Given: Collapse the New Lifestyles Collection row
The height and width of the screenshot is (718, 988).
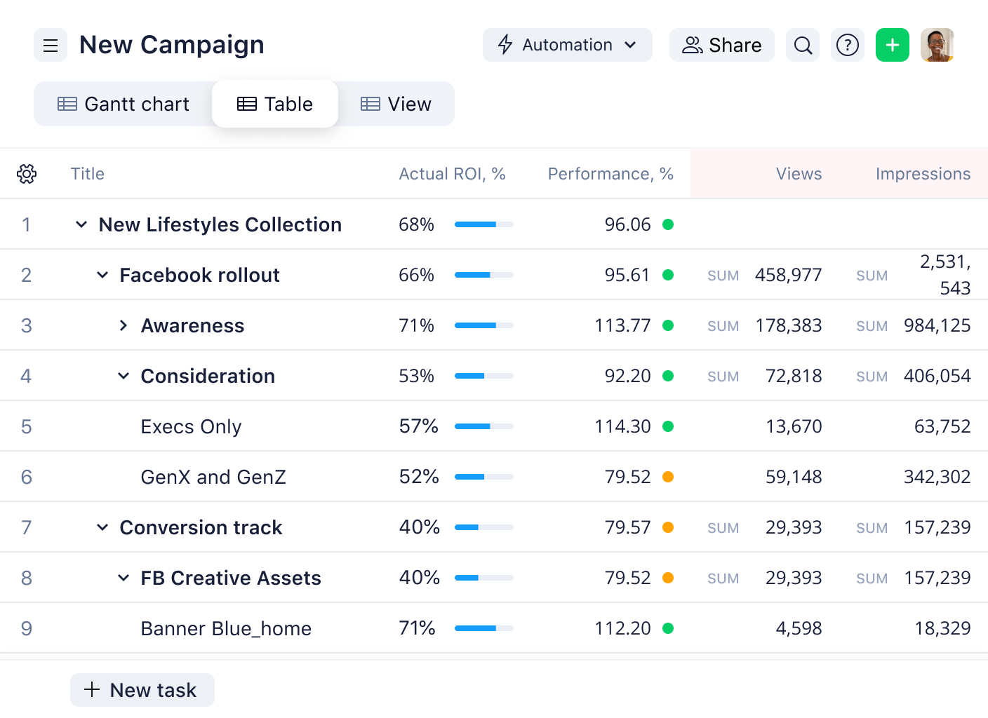Looking at the screenshot, I should click(x=81, y=224).
